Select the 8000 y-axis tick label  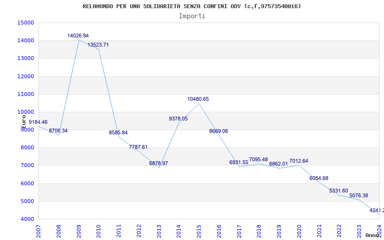coord(27,148)
